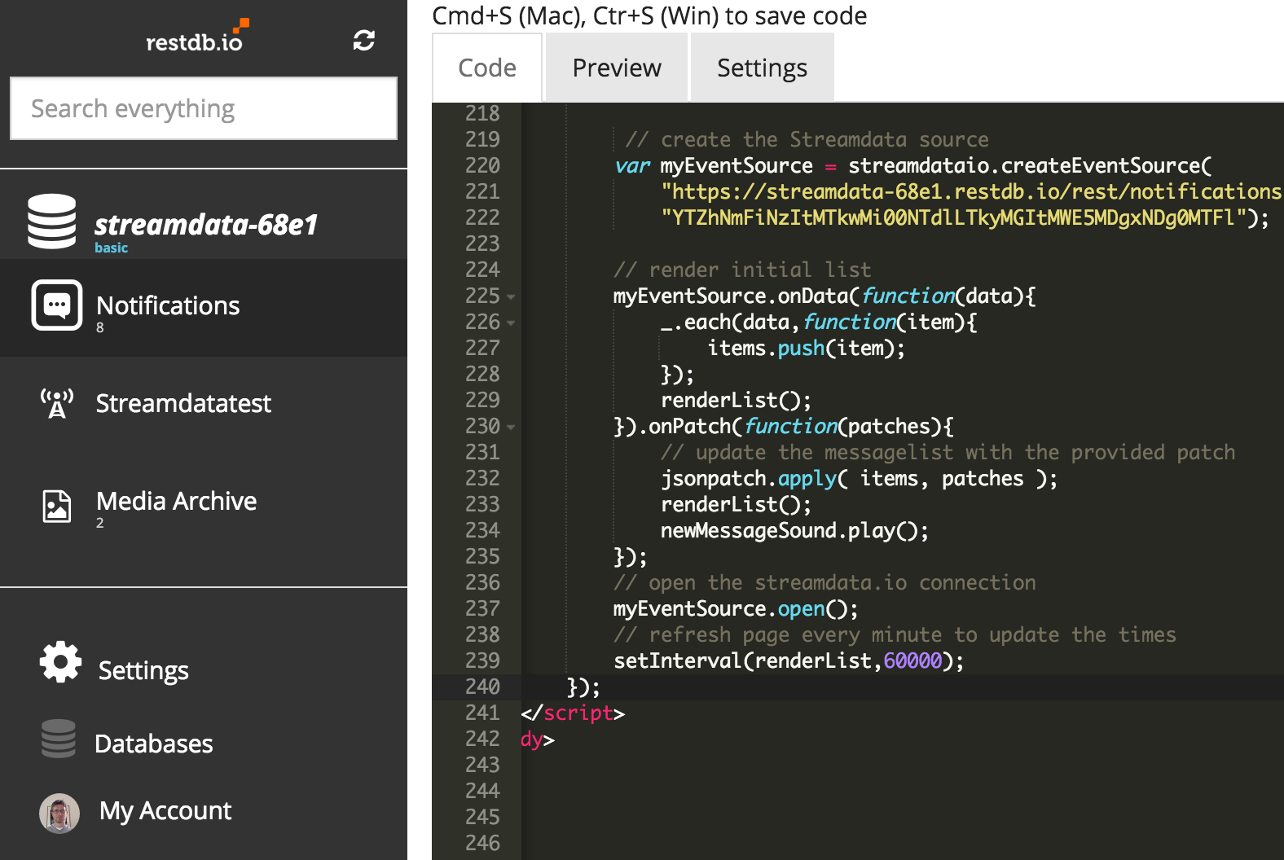Focus the Search everything field

tap(204, 108)
